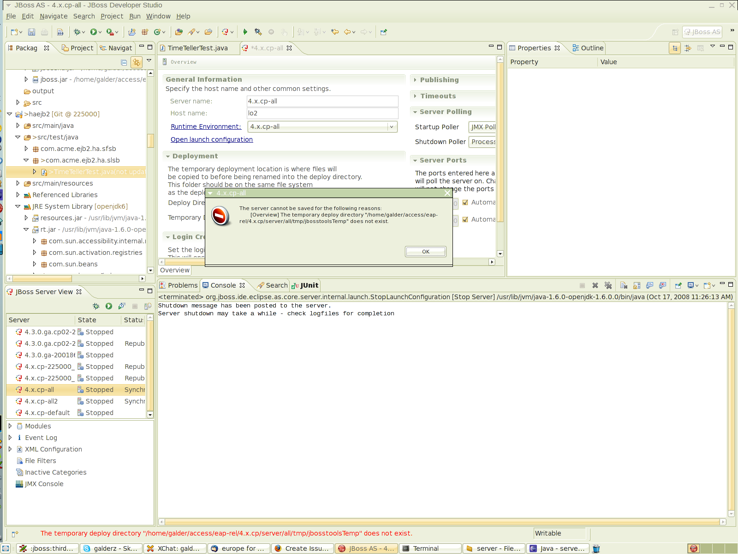The height and width of the screenshot is (554, 738).
Task: Toggle second Automatic port detection checkbox
Action: 465,219
